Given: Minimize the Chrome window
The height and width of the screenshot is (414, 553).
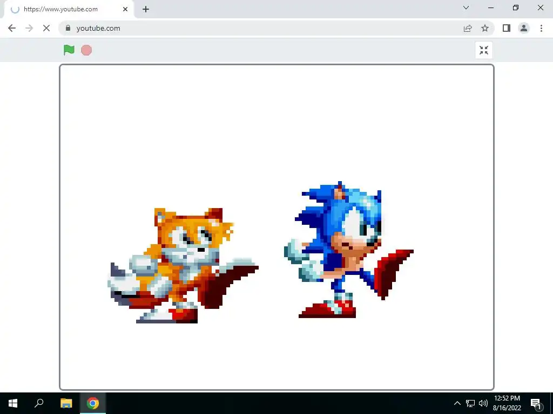Looking at the screenshot, I should pyautogui.click(x=491, y=8).
